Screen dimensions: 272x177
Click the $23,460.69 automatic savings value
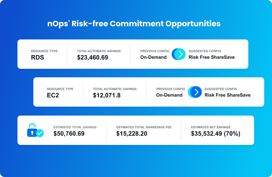(x=93, y=58)
